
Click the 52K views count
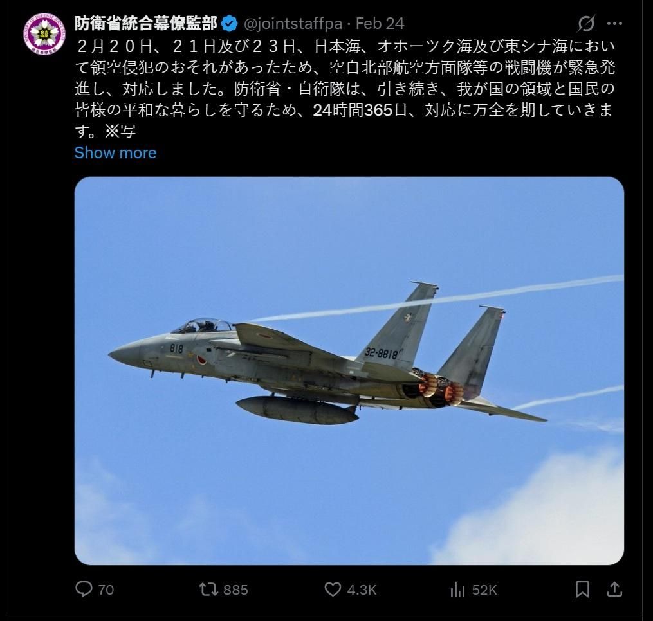(484, 589)
